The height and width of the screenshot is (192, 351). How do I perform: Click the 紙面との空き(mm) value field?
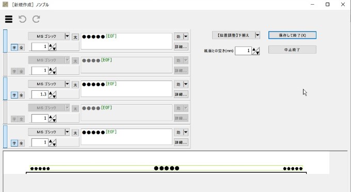click(243, 51)
